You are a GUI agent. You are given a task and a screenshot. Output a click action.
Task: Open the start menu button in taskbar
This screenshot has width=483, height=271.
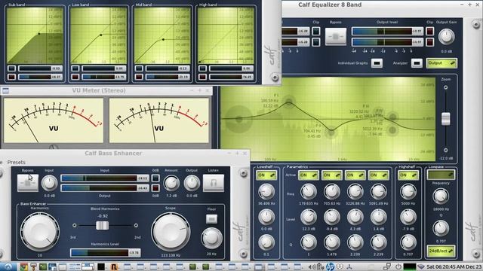(x=8, y=266)
